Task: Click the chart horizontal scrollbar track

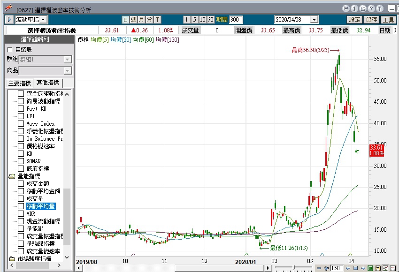Action: pyautogui.click(x=173, y=268)
